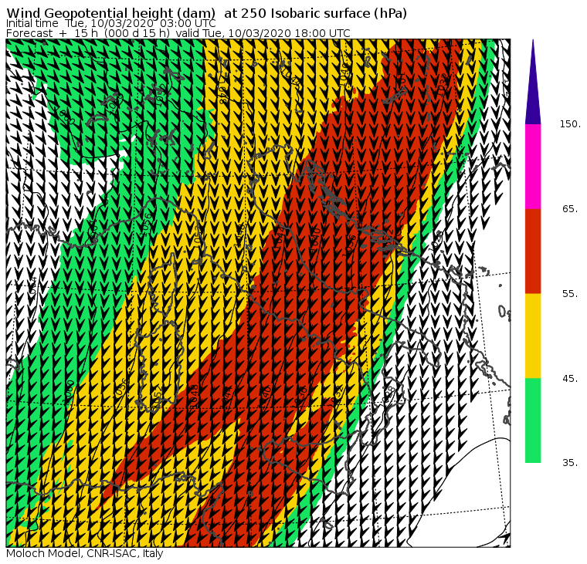
Task: Click the '65.' colorbar label
Action: coord(570,208)
